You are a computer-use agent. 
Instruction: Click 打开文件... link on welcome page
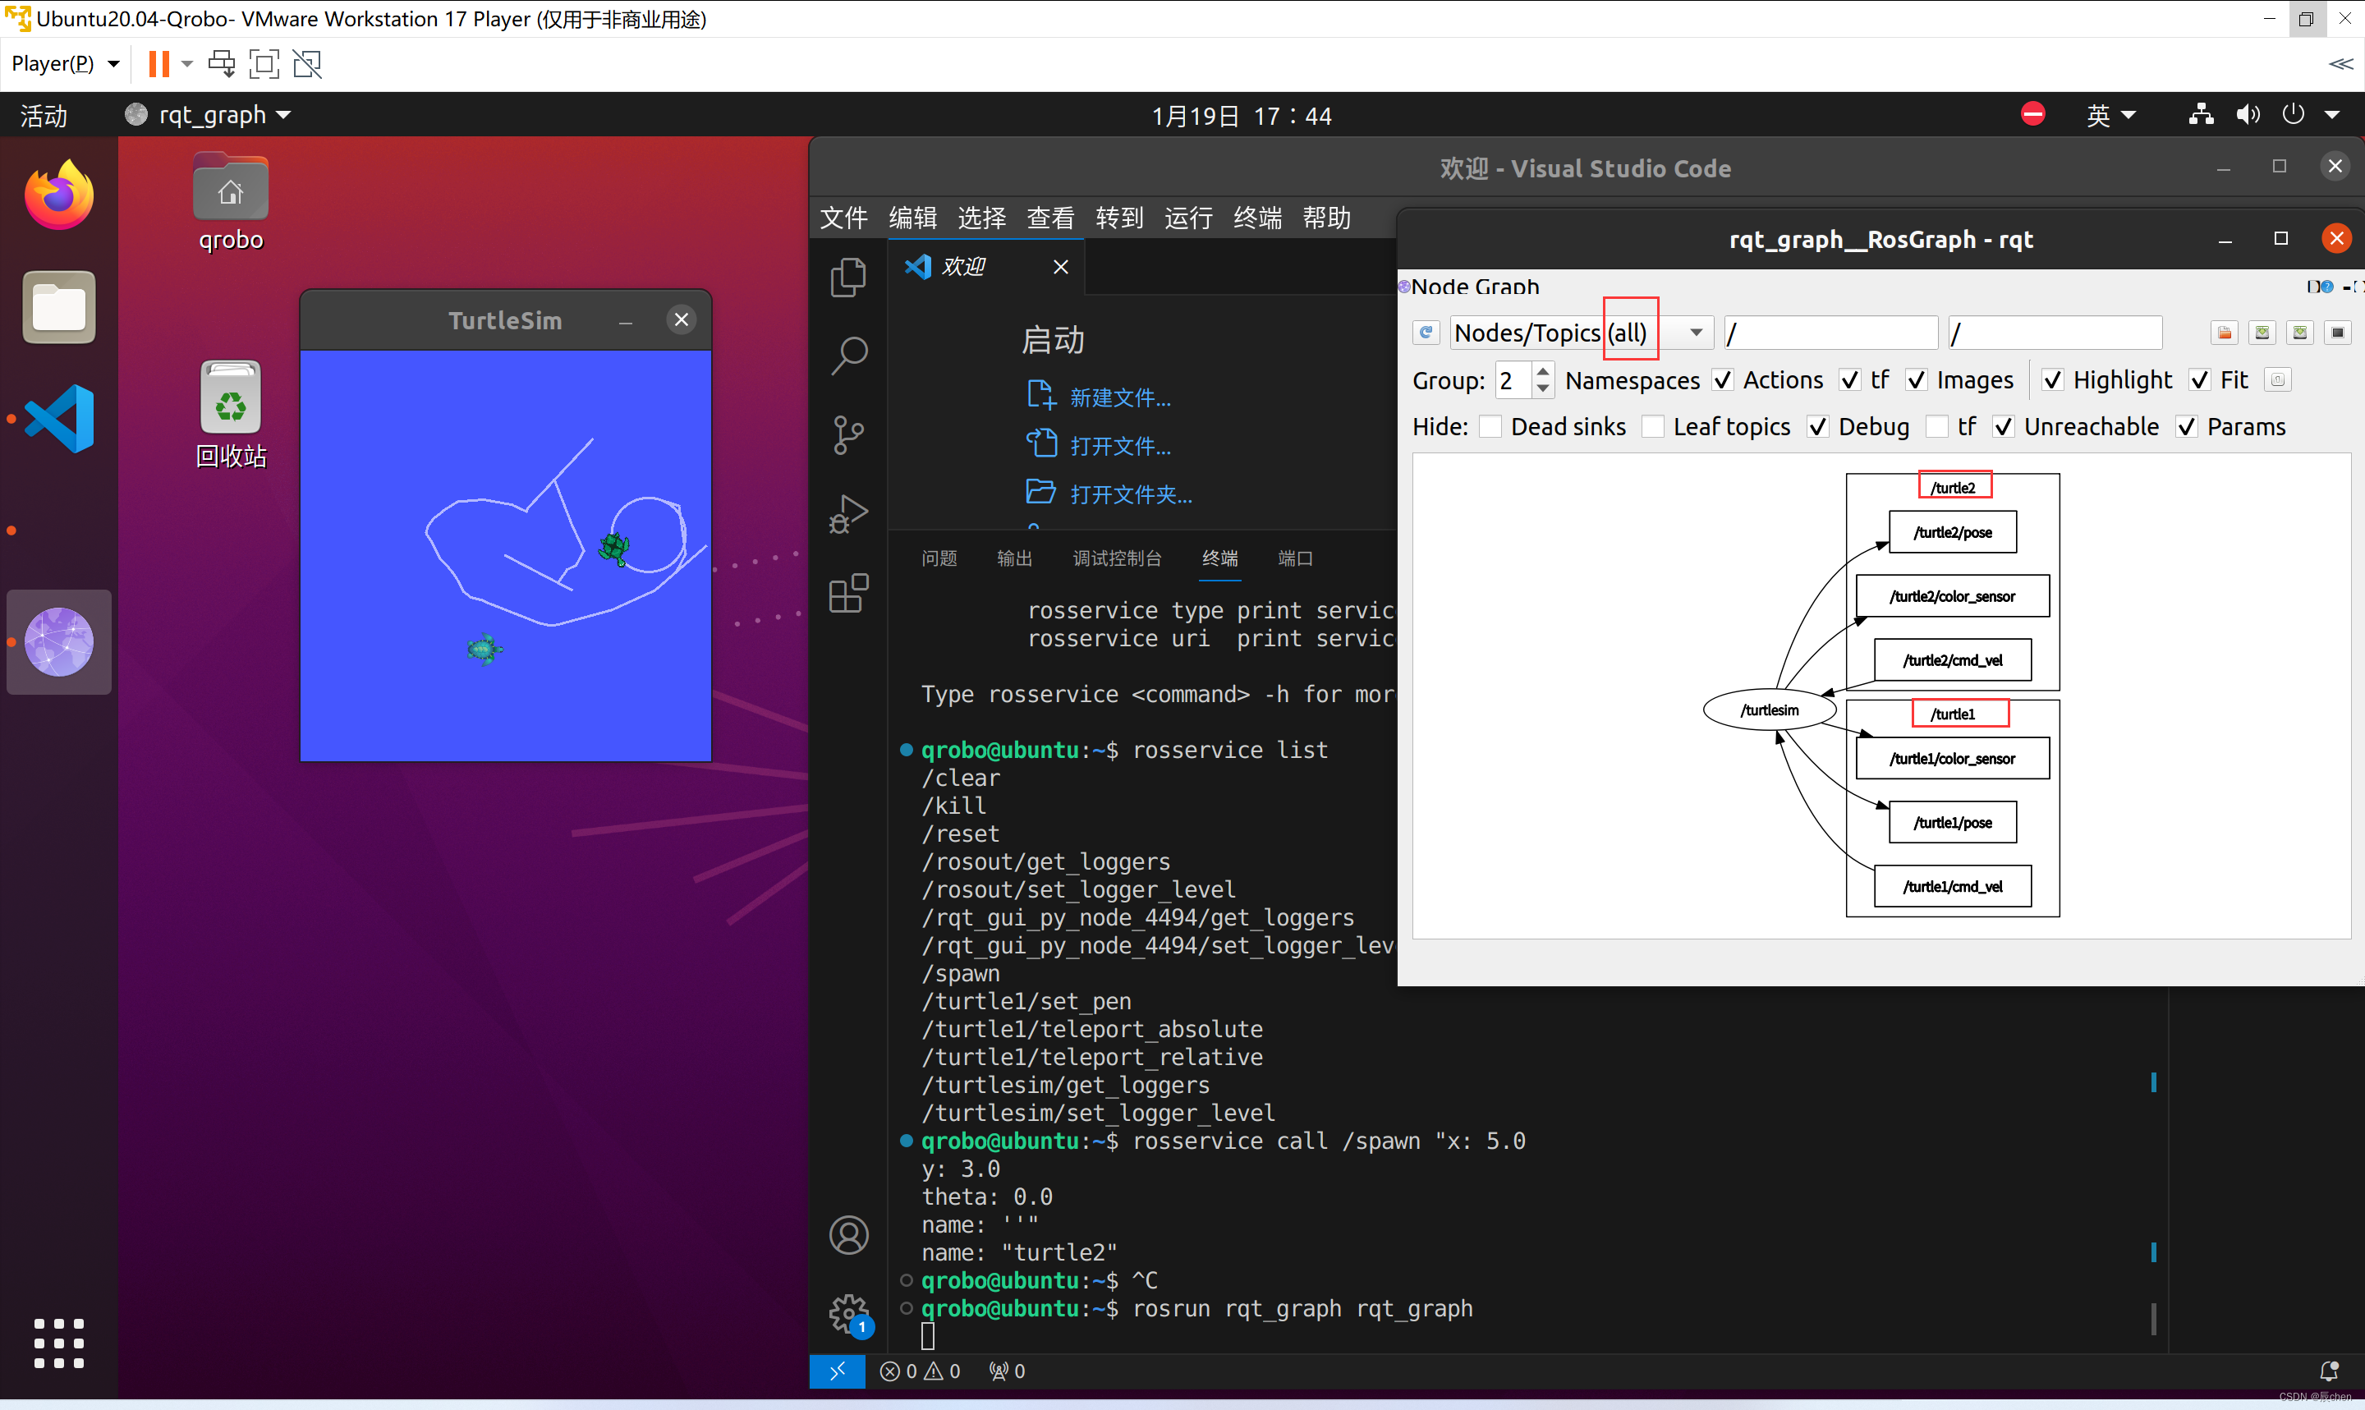click(x=1120, y=447)
